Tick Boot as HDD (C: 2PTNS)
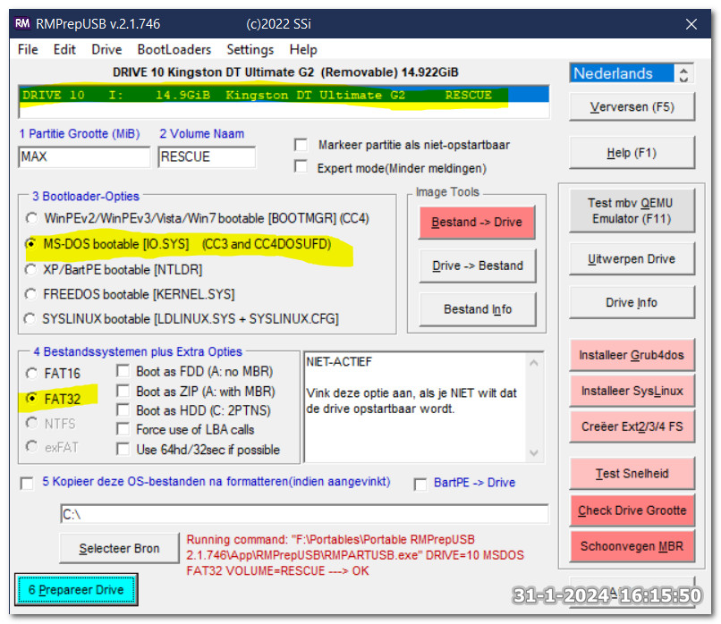 point(123,409)
